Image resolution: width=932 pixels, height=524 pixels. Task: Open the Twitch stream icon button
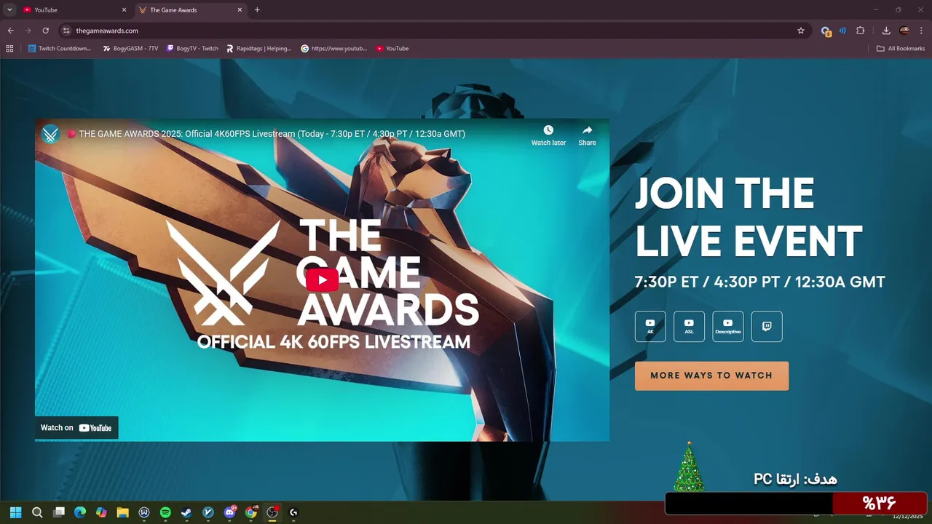pos(767,327)
